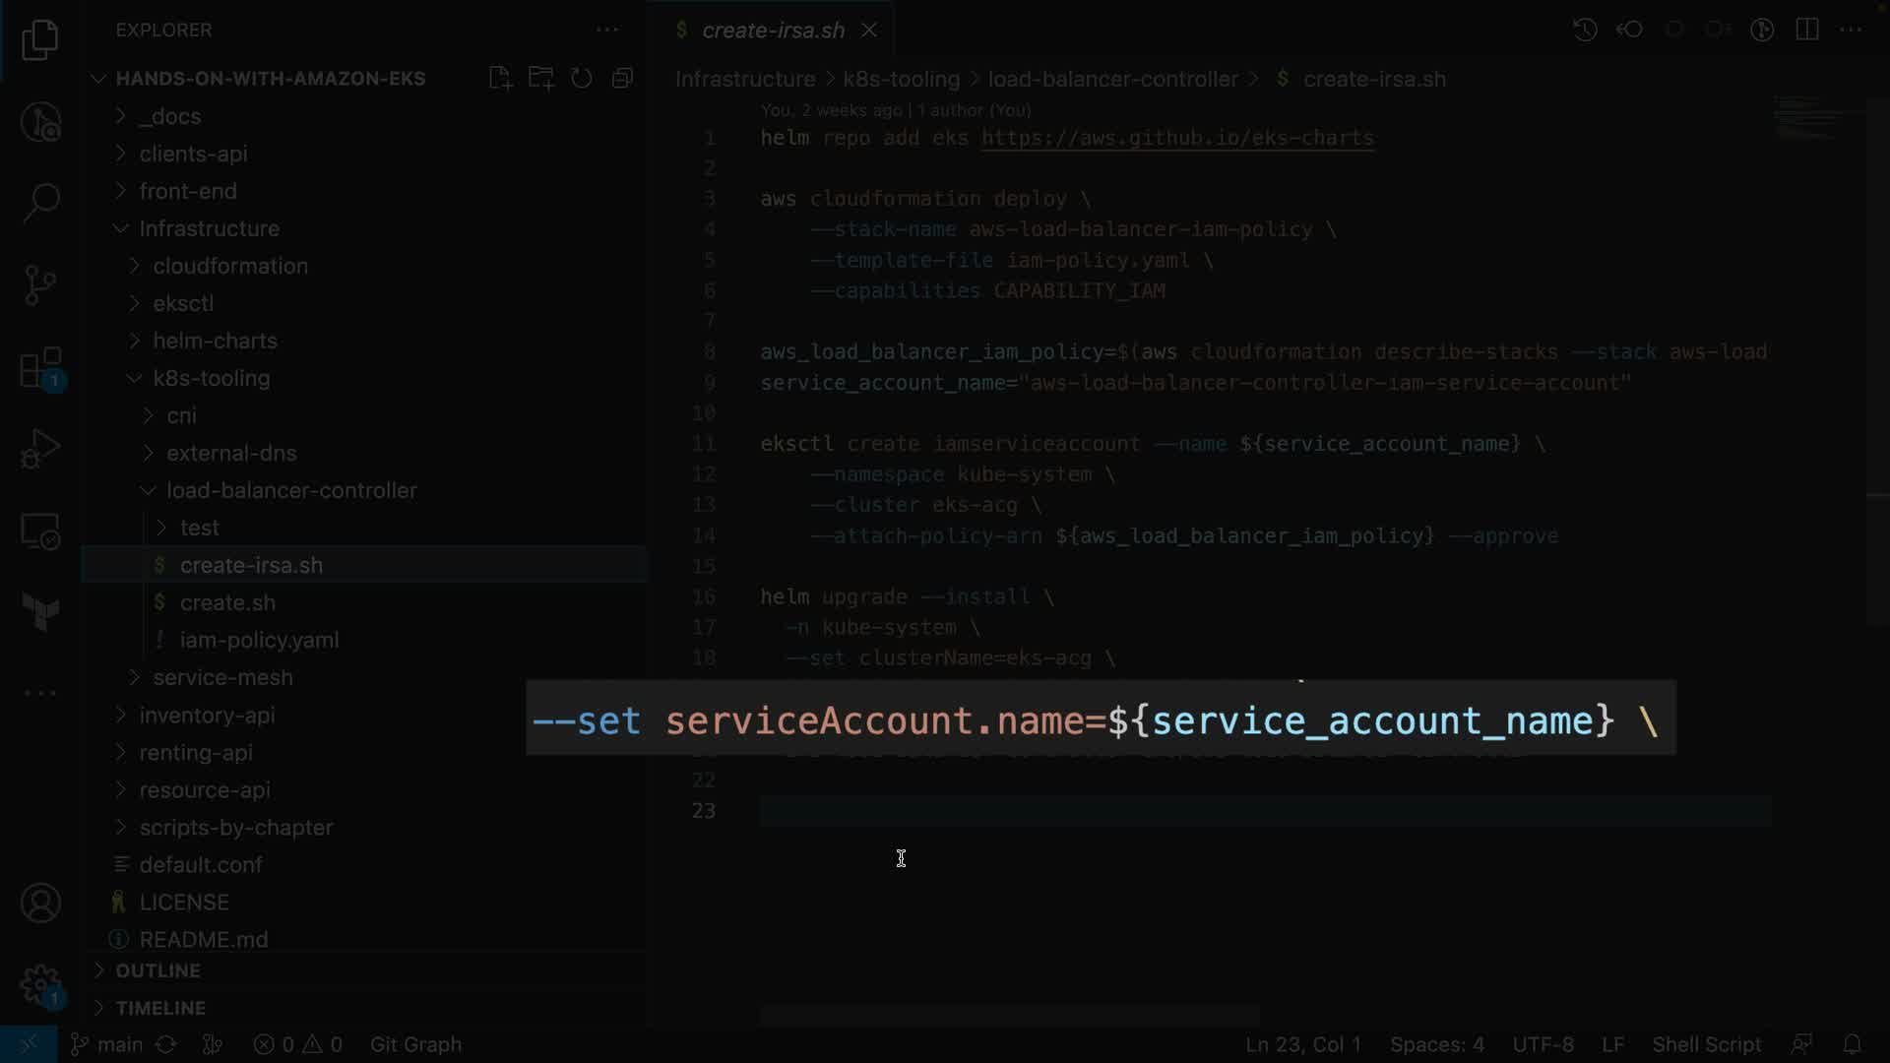Click the eks-charts GitHub URL link

(1177, 138)
